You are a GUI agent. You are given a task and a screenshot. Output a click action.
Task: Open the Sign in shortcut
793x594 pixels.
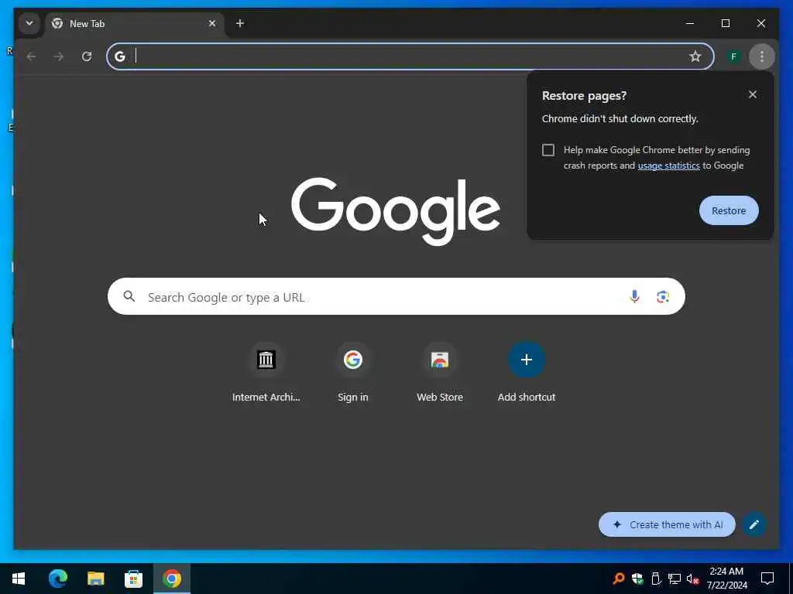[353, 372]
